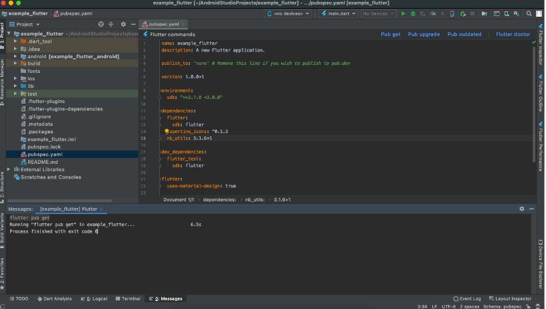Click the Pub get link
The width and height of the screenshot is (546, 309).
coord(391,34)
